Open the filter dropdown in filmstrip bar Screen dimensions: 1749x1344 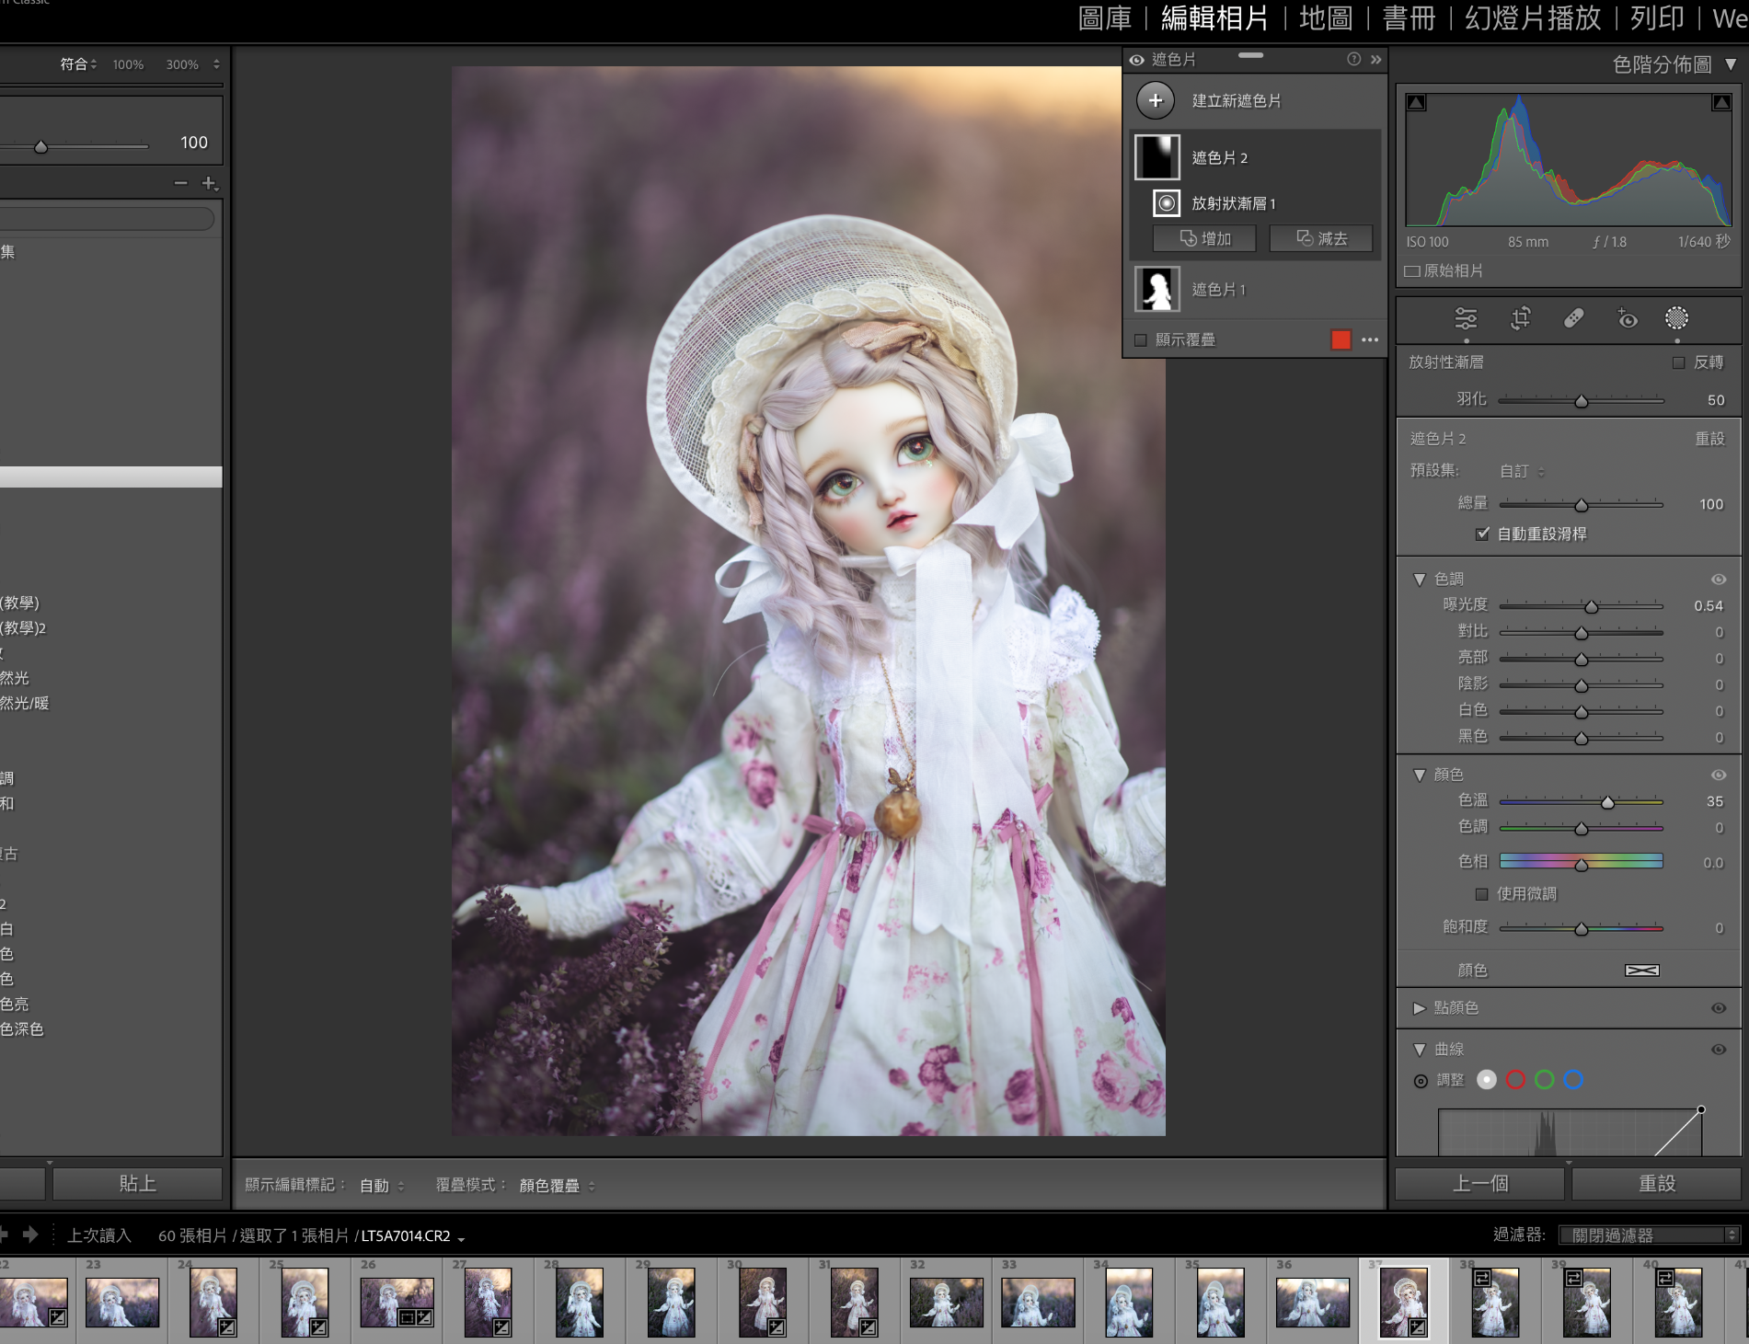click(1648, 1235)
